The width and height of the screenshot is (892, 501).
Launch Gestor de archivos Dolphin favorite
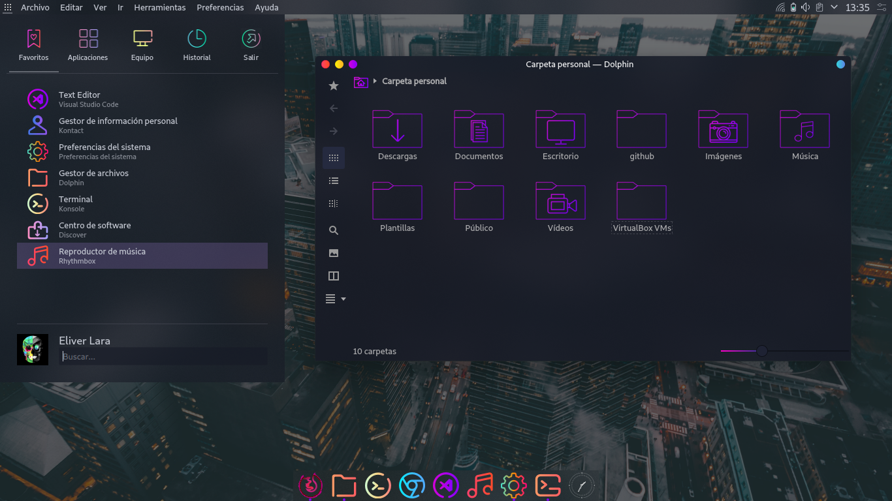pos(142,177)
